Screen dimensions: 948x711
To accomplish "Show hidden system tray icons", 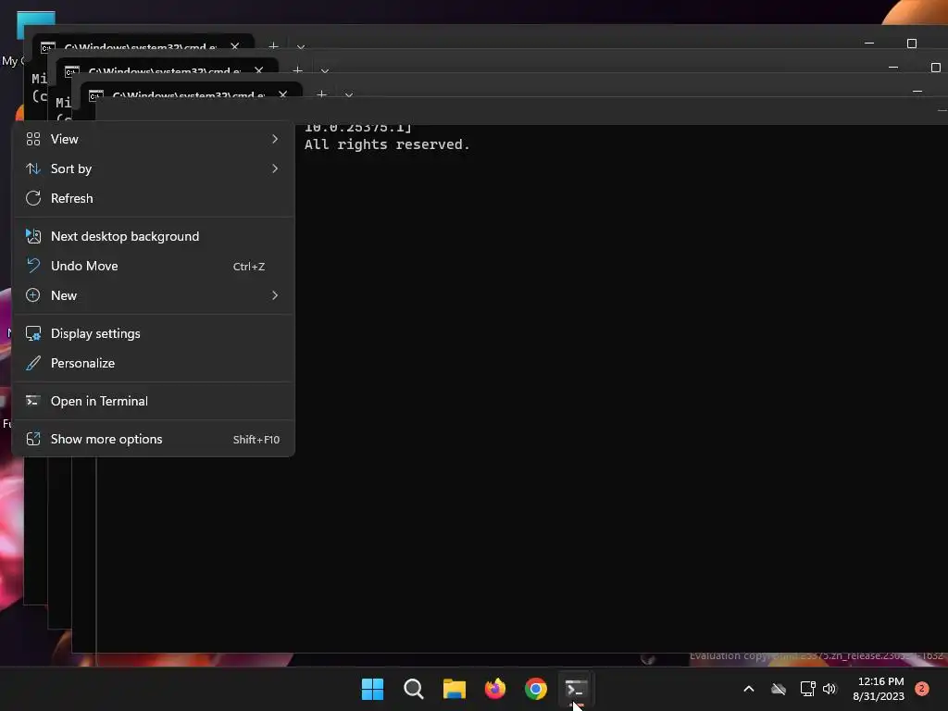I will [x=748, y=689].
